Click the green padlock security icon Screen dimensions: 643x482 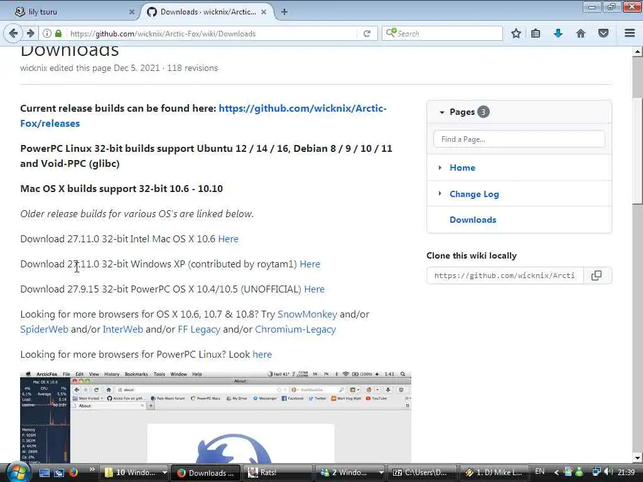coord(58,33)
